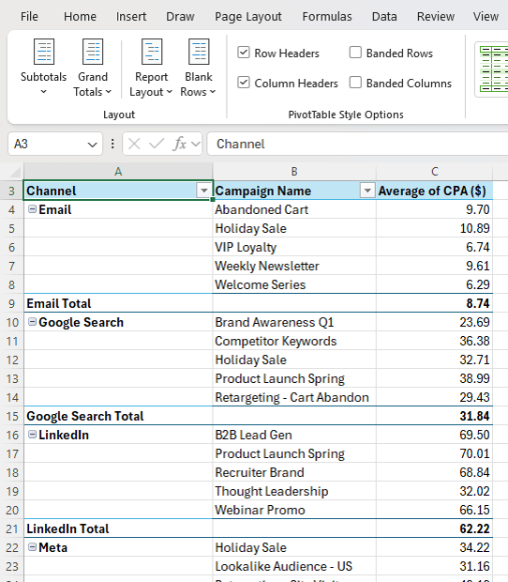
Task: Click the PivotTable style thumbnail in gallery
Action: tap(494, 69)
